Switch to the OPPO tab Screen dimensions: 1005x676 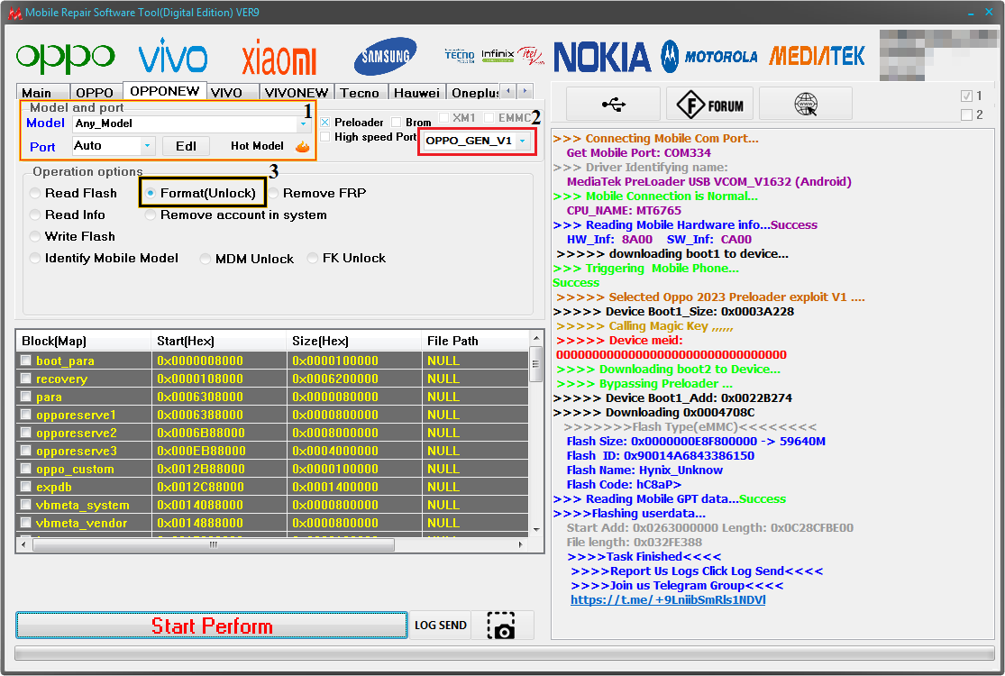pyautogui.click(x=95, y=93)
